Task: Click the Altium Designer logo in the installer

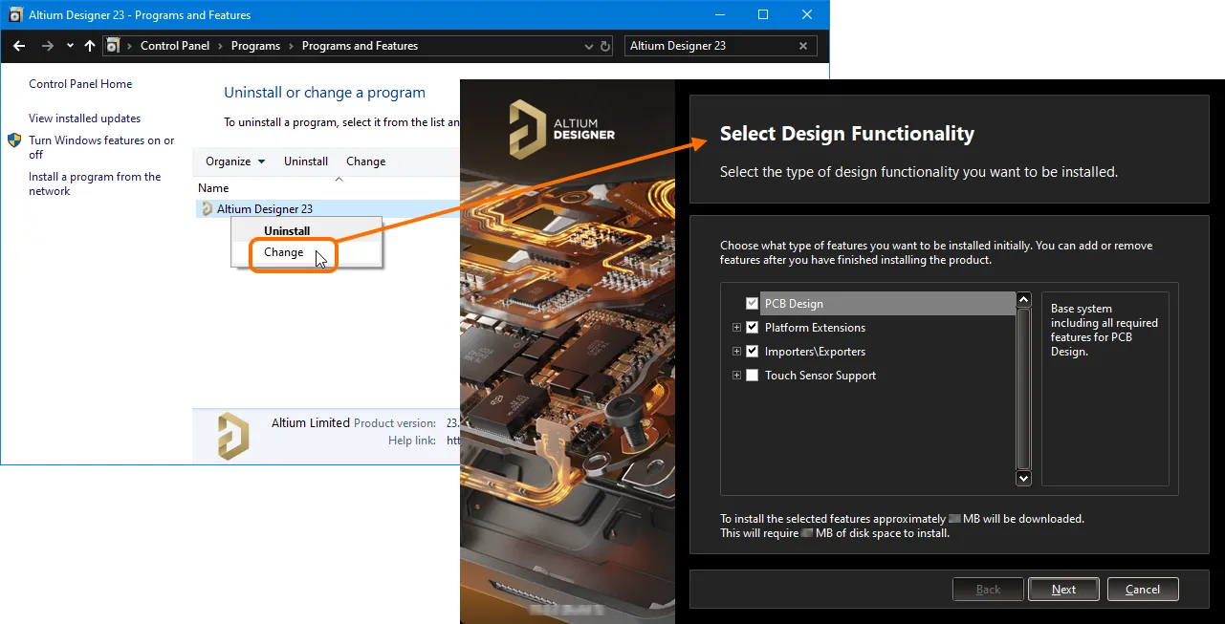Action: click(561, 127)
